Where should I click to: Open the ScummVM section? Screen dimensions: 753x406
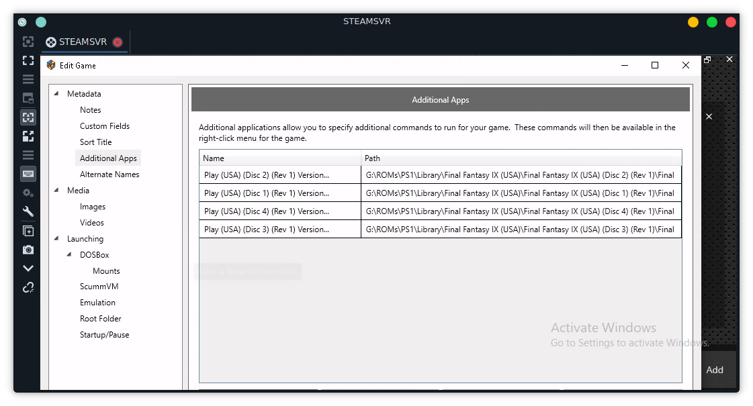point(99,286)
